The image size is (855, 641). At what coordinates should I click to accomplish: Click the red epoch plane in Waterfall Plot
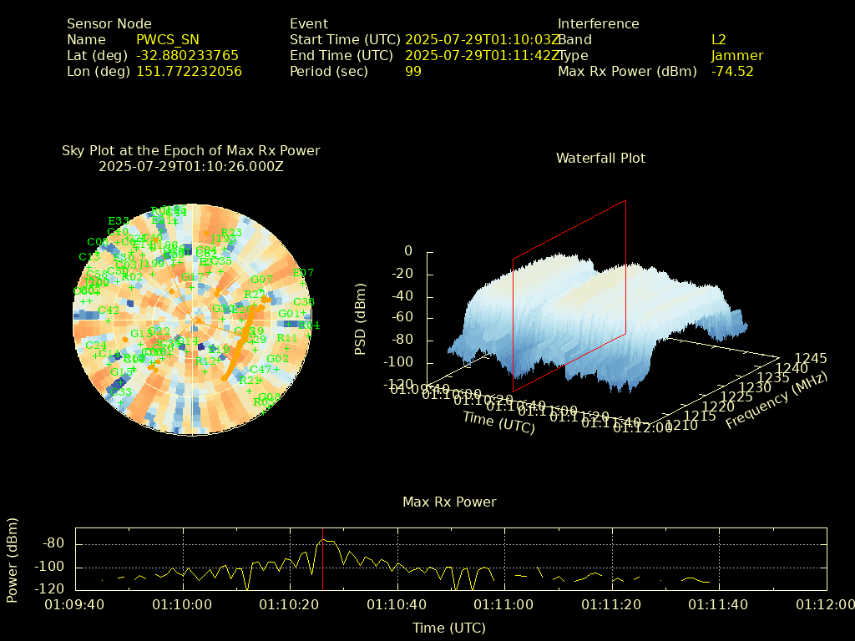[x=569, y=296]
